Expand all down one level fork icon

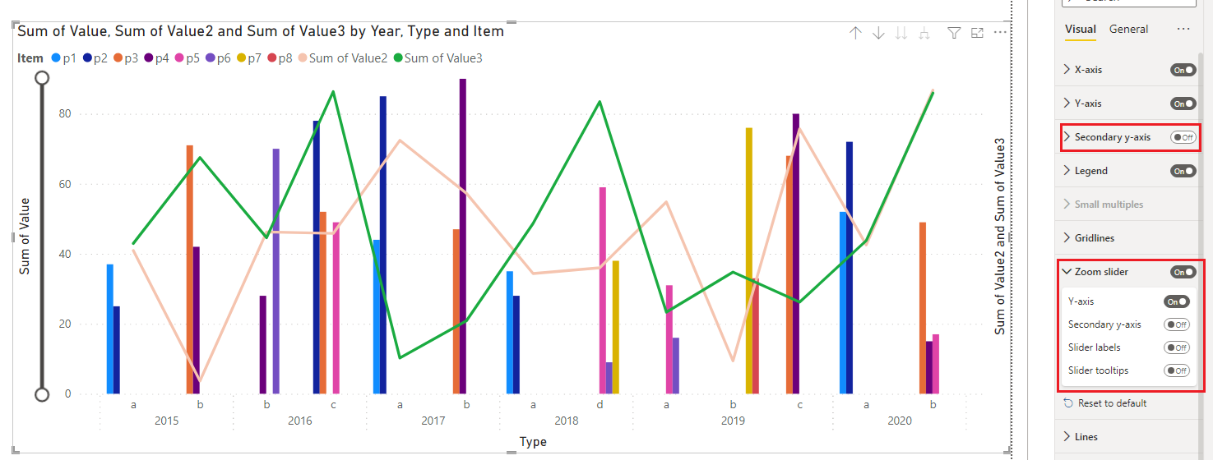coord(924,33)
